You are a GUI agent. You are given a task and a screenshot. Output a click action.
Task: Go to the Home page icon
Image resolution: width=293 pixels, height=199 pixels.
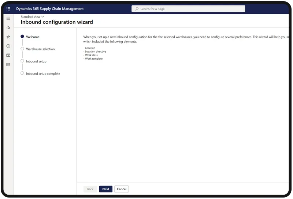[x=8, y=28]
